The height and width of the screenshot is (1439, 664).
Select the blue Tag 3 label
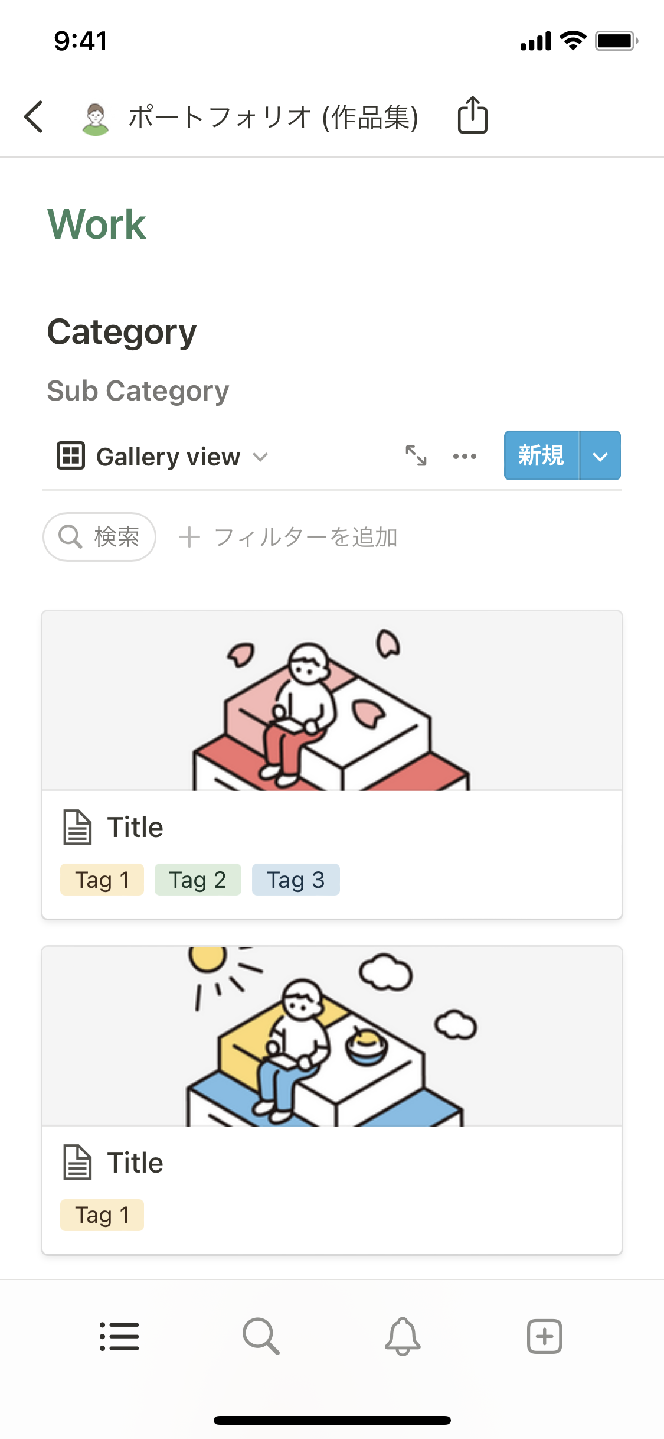(296, 880)
